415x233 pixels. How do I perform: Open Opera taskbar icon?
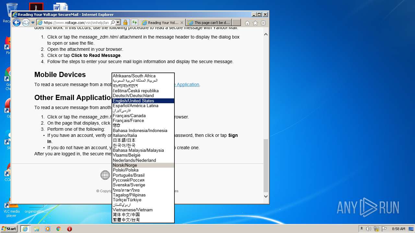(x=69, y=228)
